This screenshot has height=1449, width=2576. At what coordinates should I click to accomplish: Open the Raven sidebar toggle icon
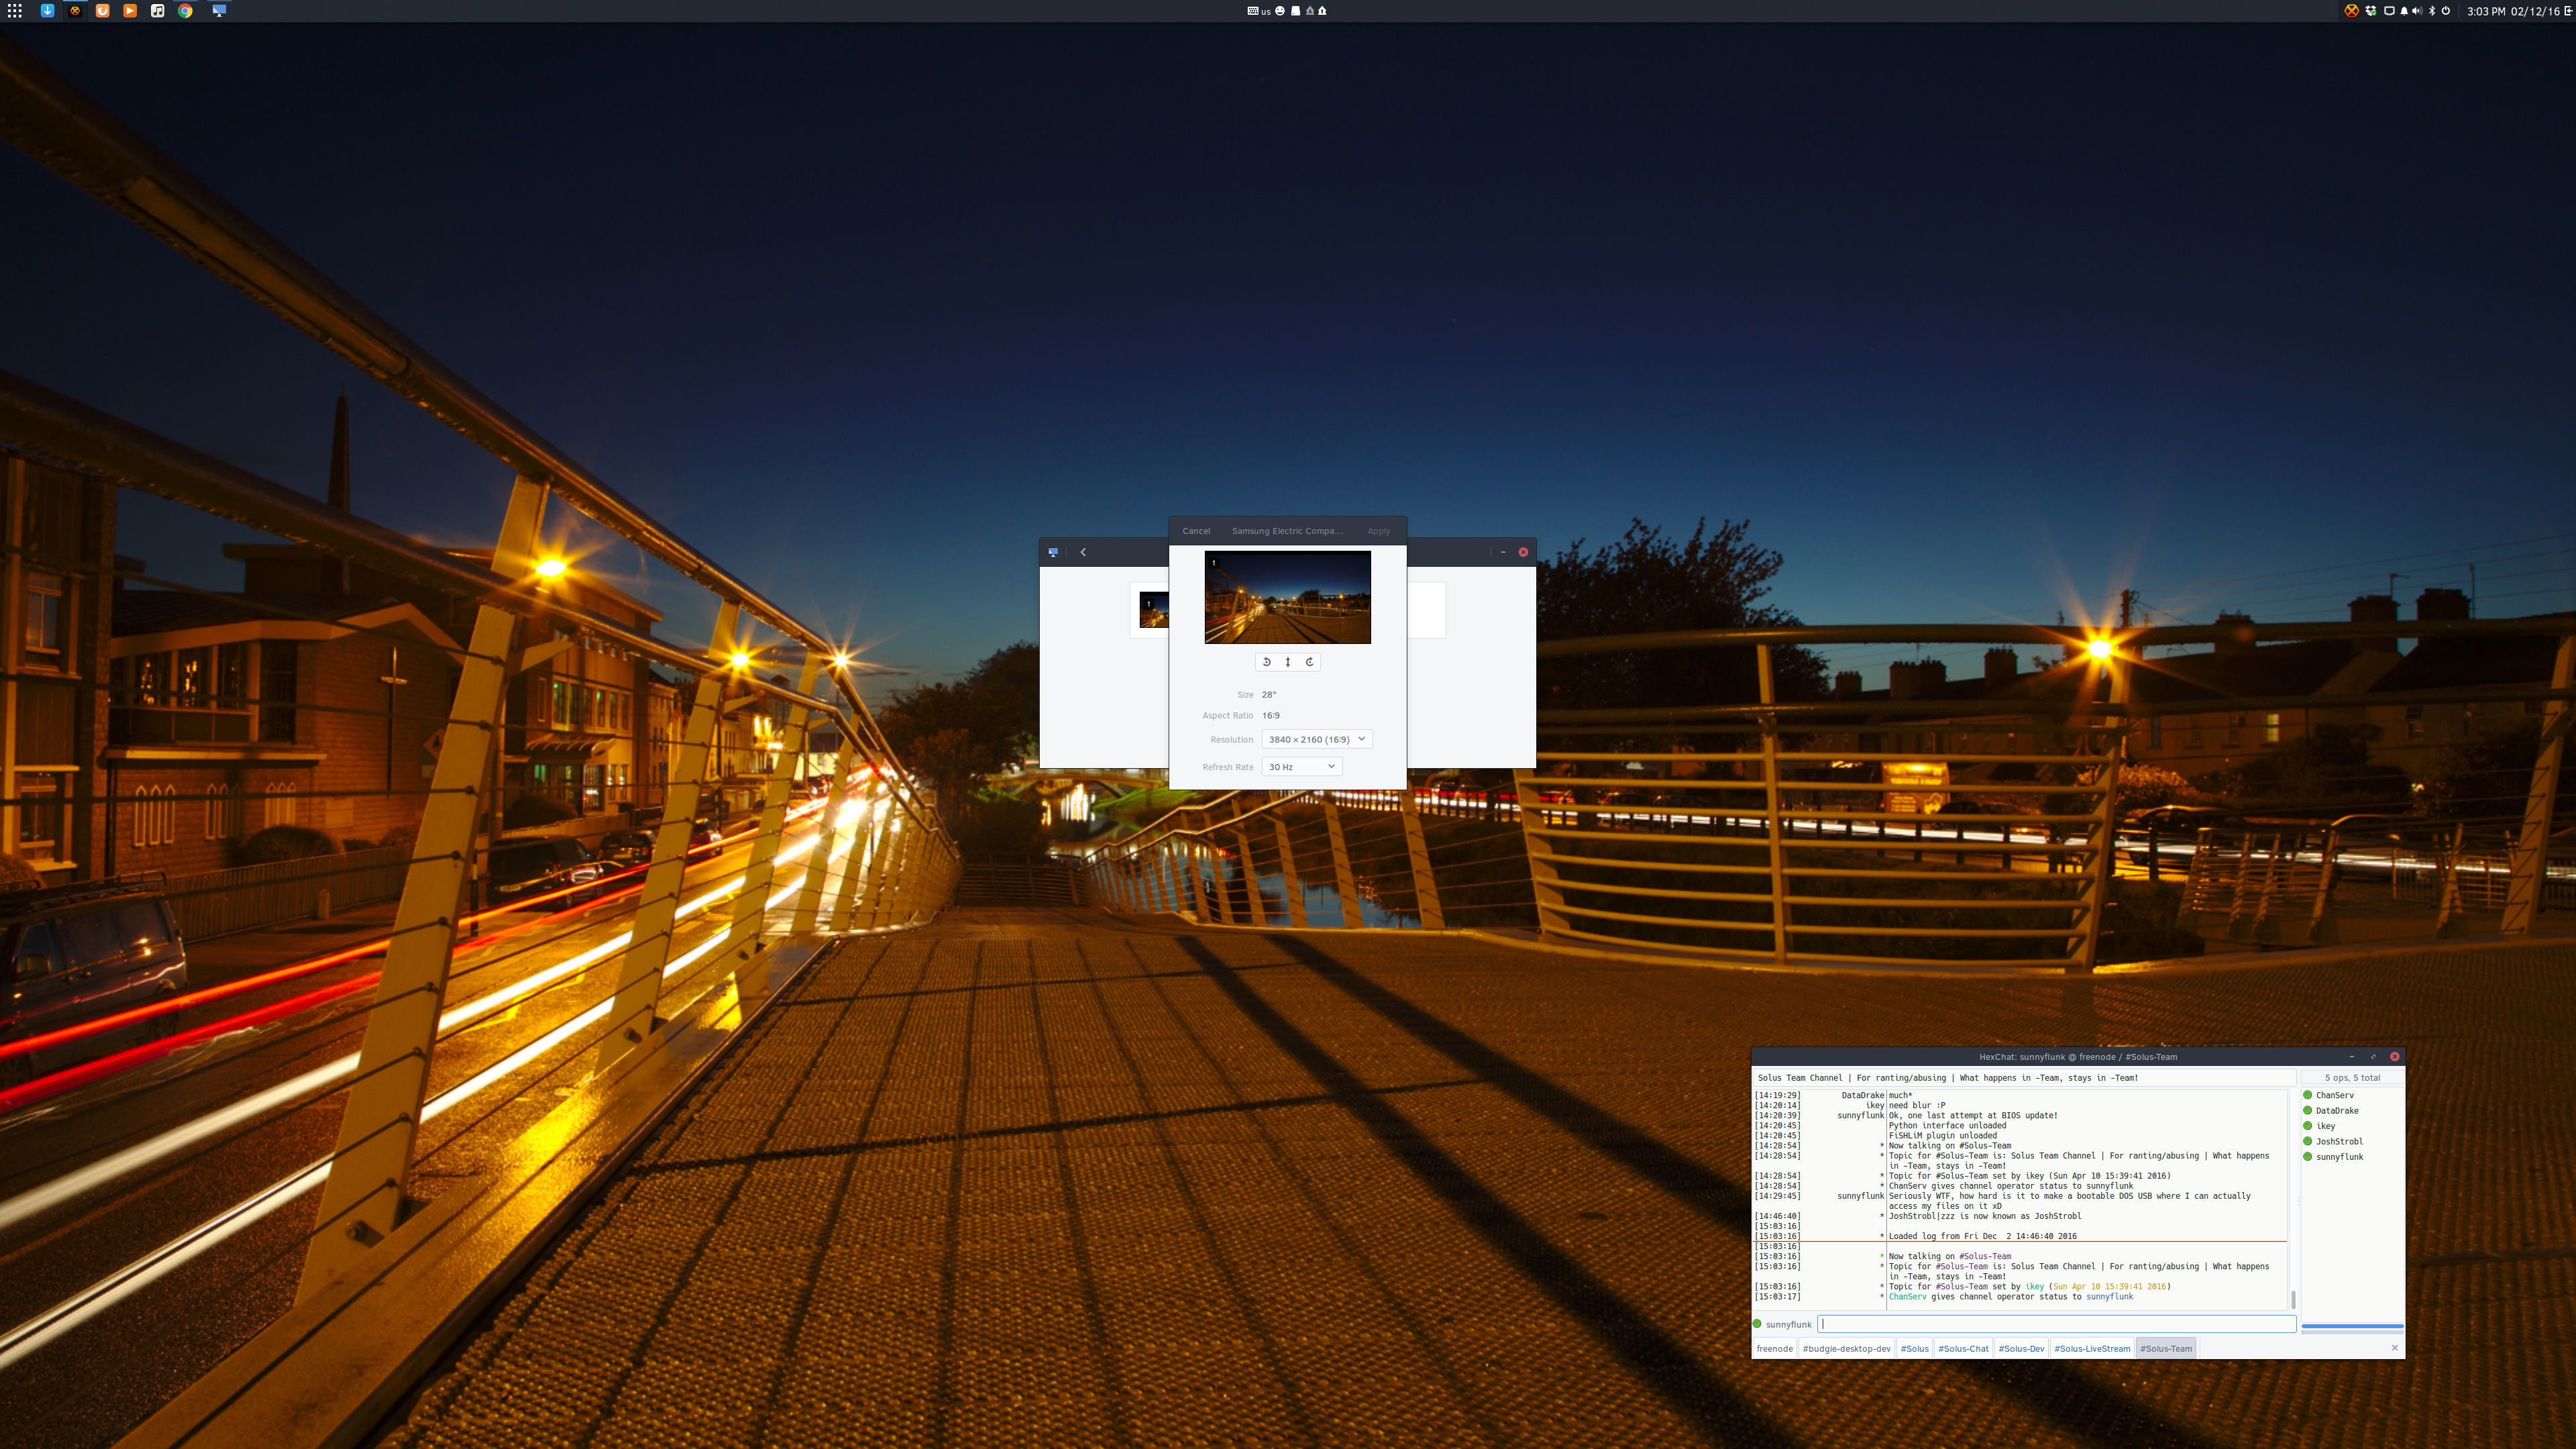pos(2569,11)
